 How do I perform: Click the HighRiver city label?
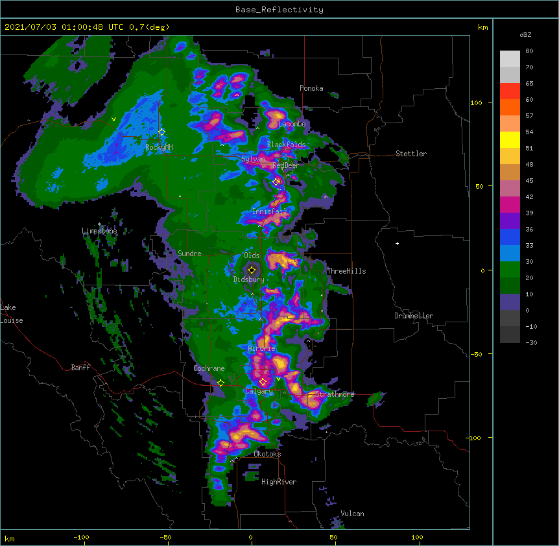click(x=279, y=482)
